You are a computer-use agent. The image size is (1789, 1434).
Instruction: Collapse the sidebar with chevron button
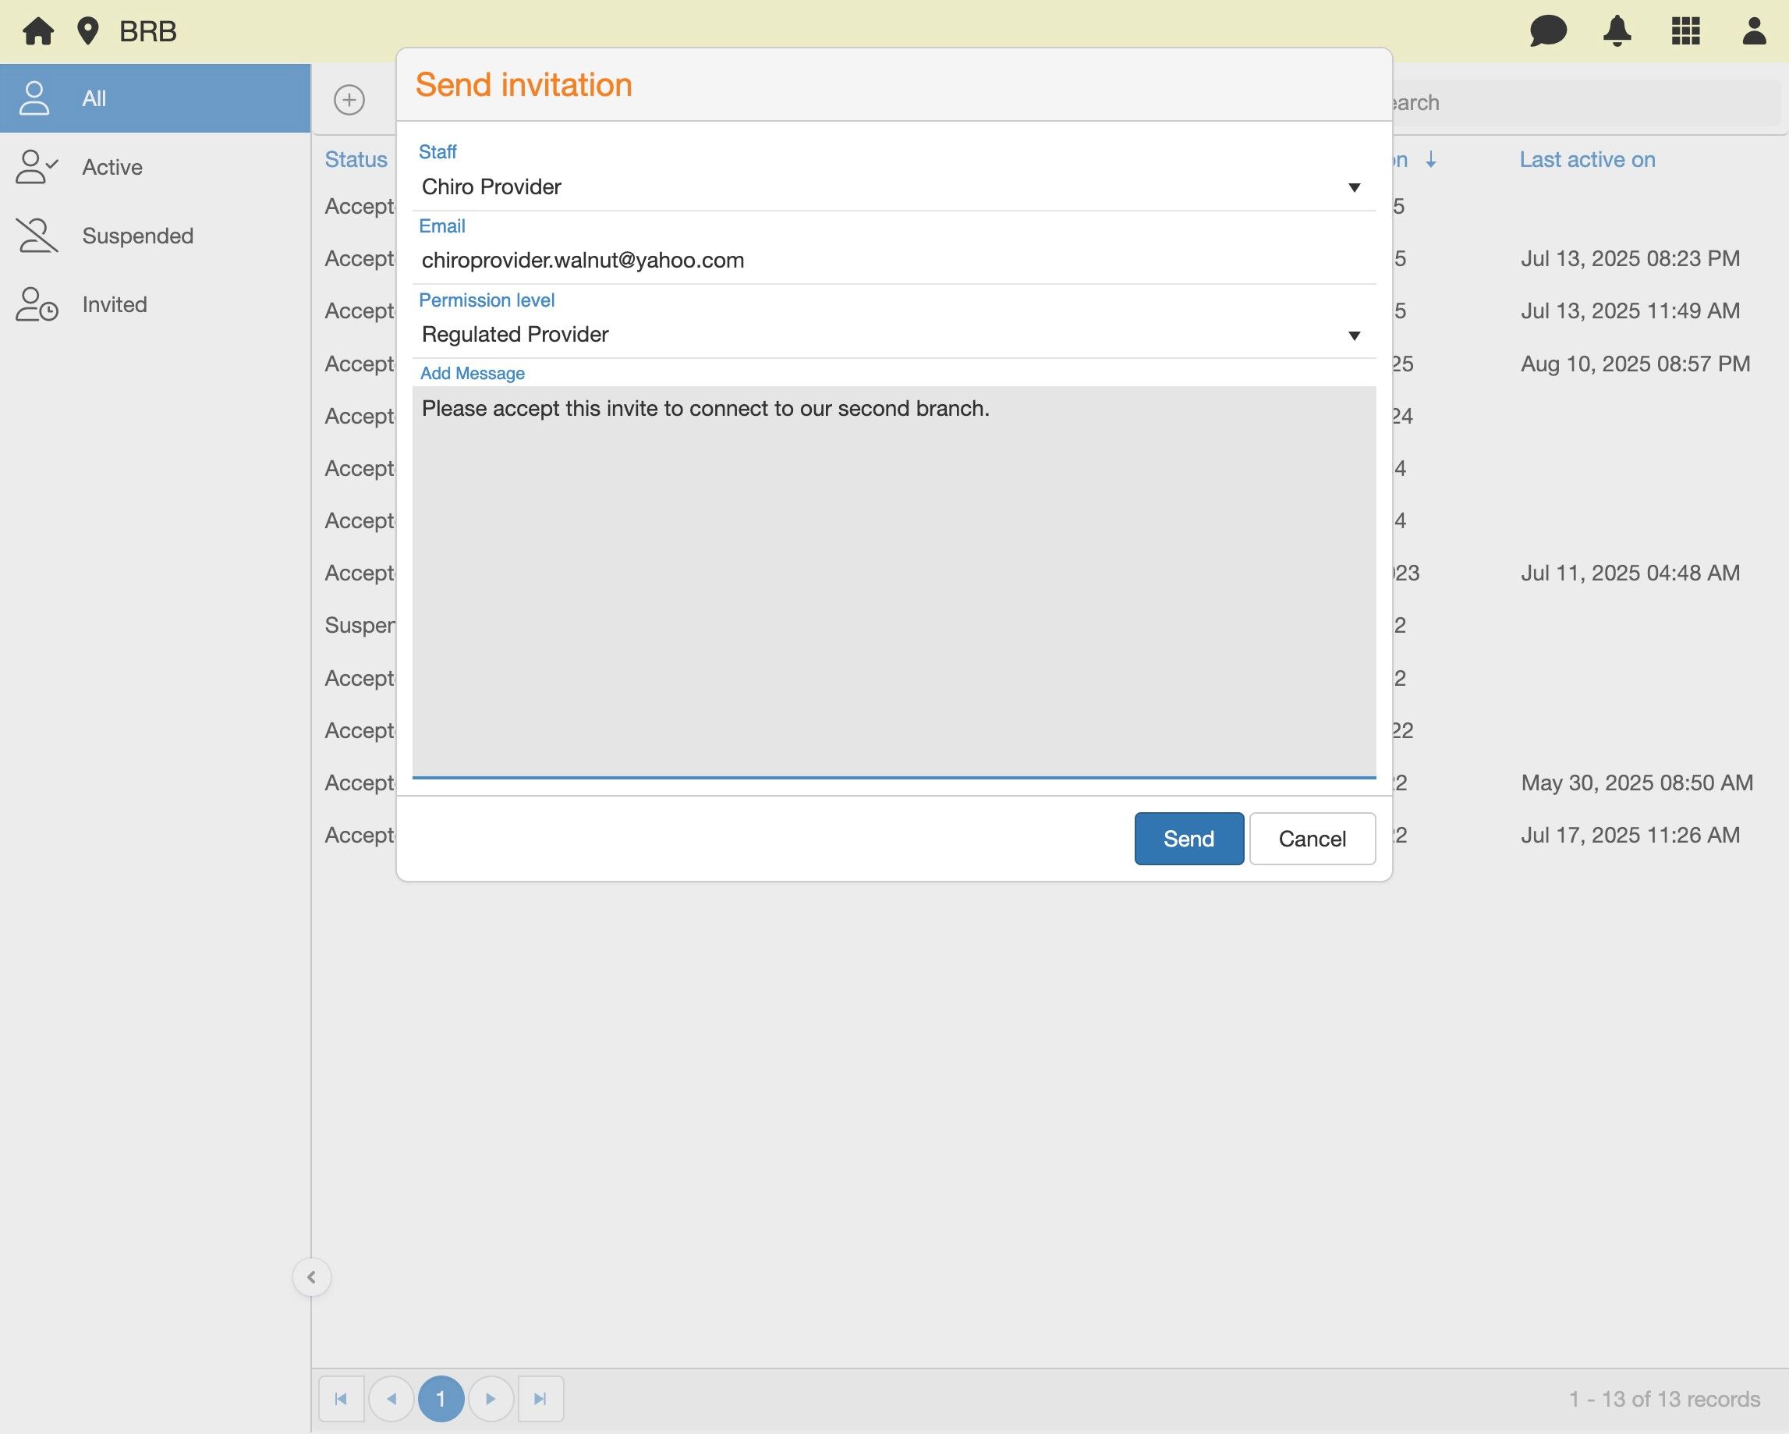pos(311,1277)
